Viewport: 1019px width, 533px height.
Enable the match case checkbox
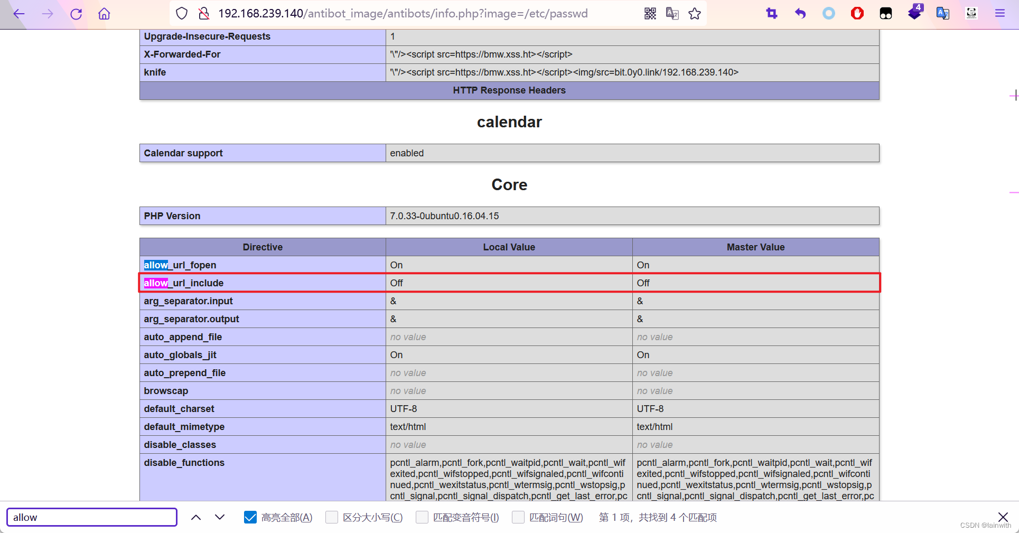point(332,517)
